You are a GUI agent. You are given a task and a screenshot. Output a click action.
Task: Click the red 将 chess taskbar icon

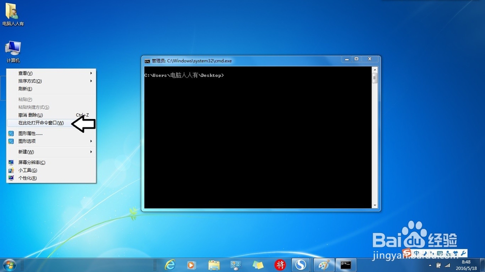(280, 265)
